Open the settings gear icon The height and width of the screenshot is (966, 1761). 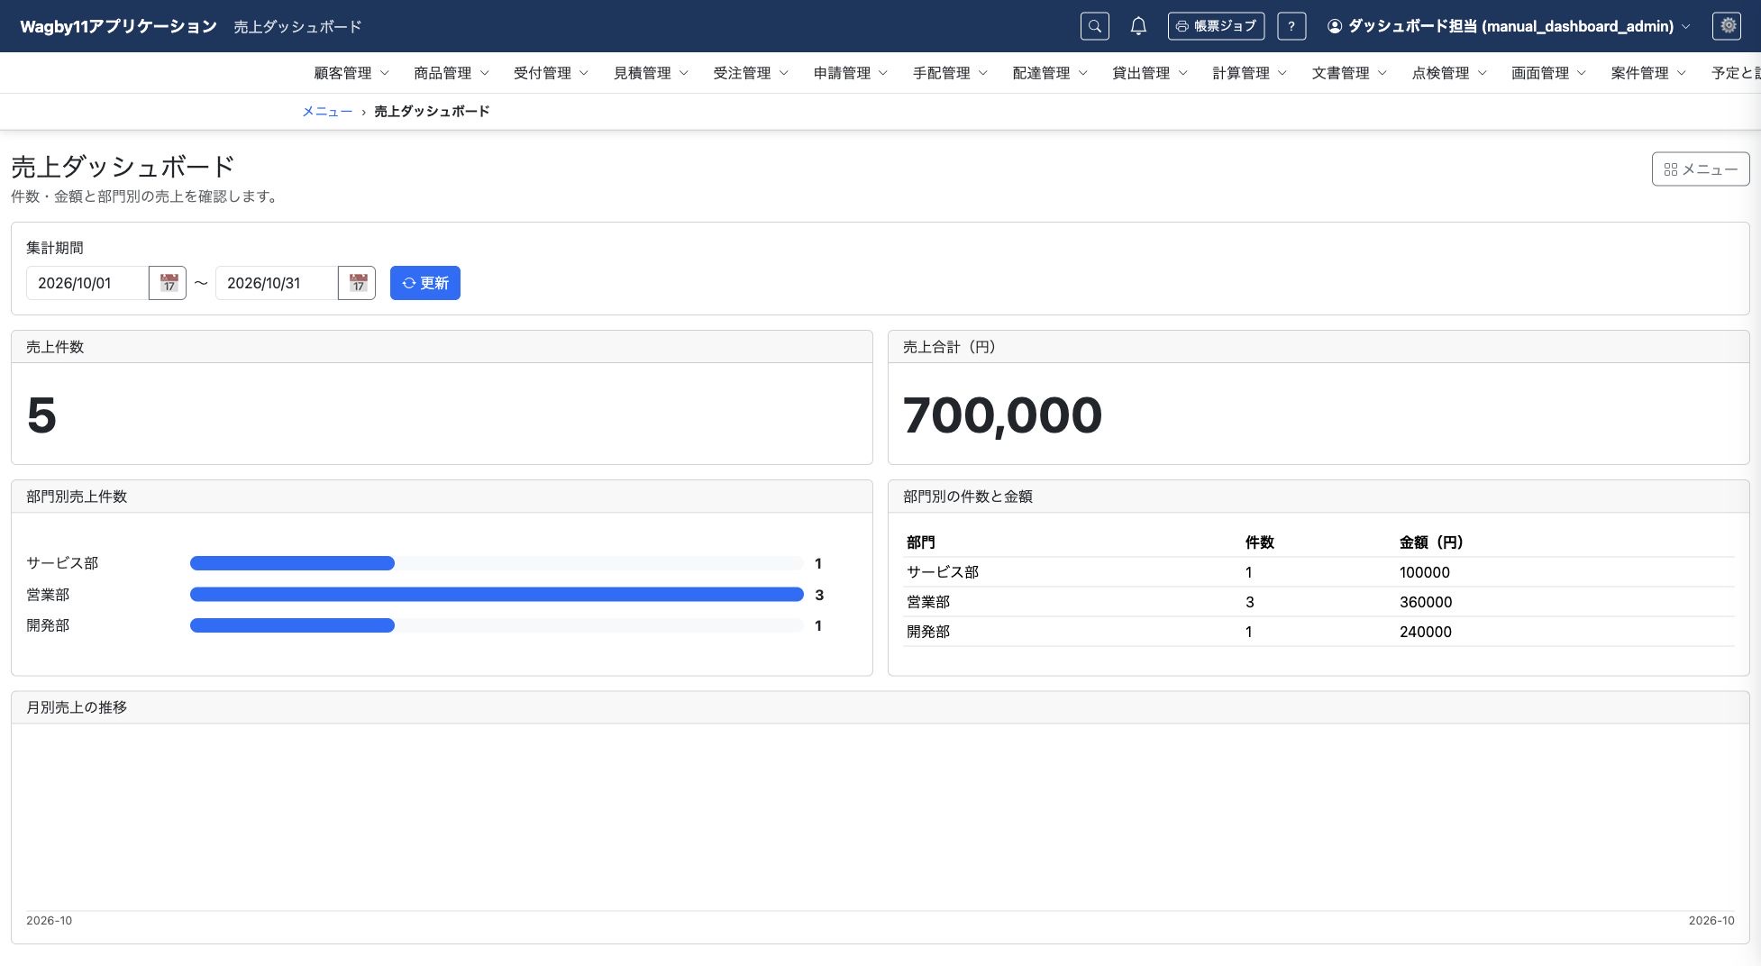tap(1727, 26)
